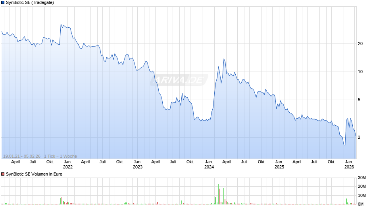Click the volume axis label 30M

point(361,178)
